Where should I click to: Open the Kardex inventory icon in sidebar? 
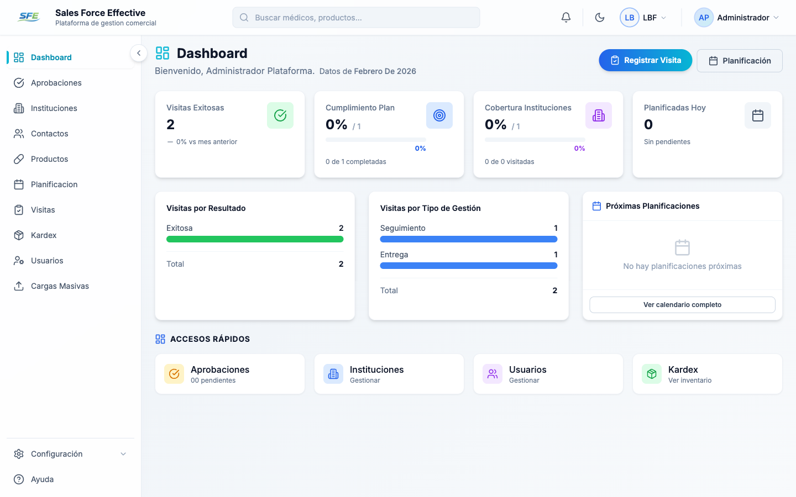[18, 235]
